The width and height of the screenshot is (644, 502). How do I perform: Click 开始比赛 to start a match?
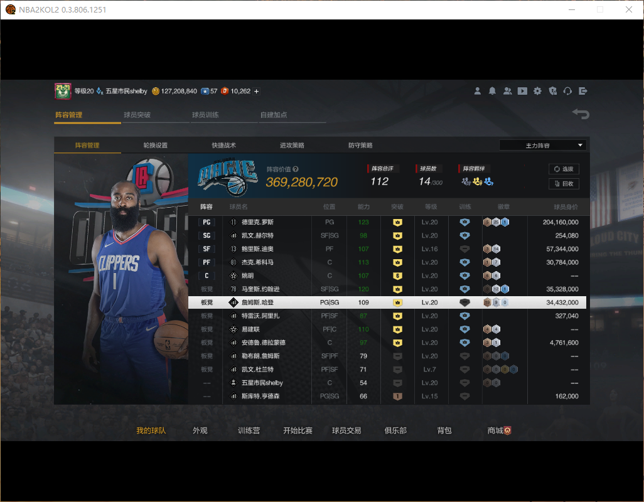(298, 430)
